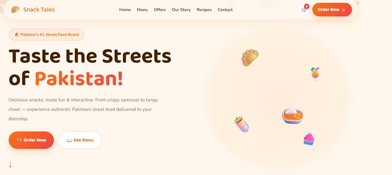Click the Pakistan's #1 Street Food Brand badge

[46, 34]
